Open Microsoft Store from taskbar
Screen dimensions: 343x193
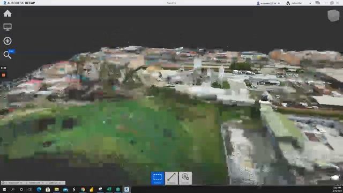point(48,189)
